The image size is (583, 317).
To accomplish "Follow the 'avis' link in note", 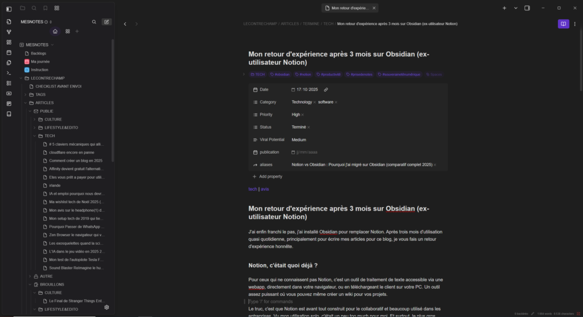I will (x=265, y=189).
